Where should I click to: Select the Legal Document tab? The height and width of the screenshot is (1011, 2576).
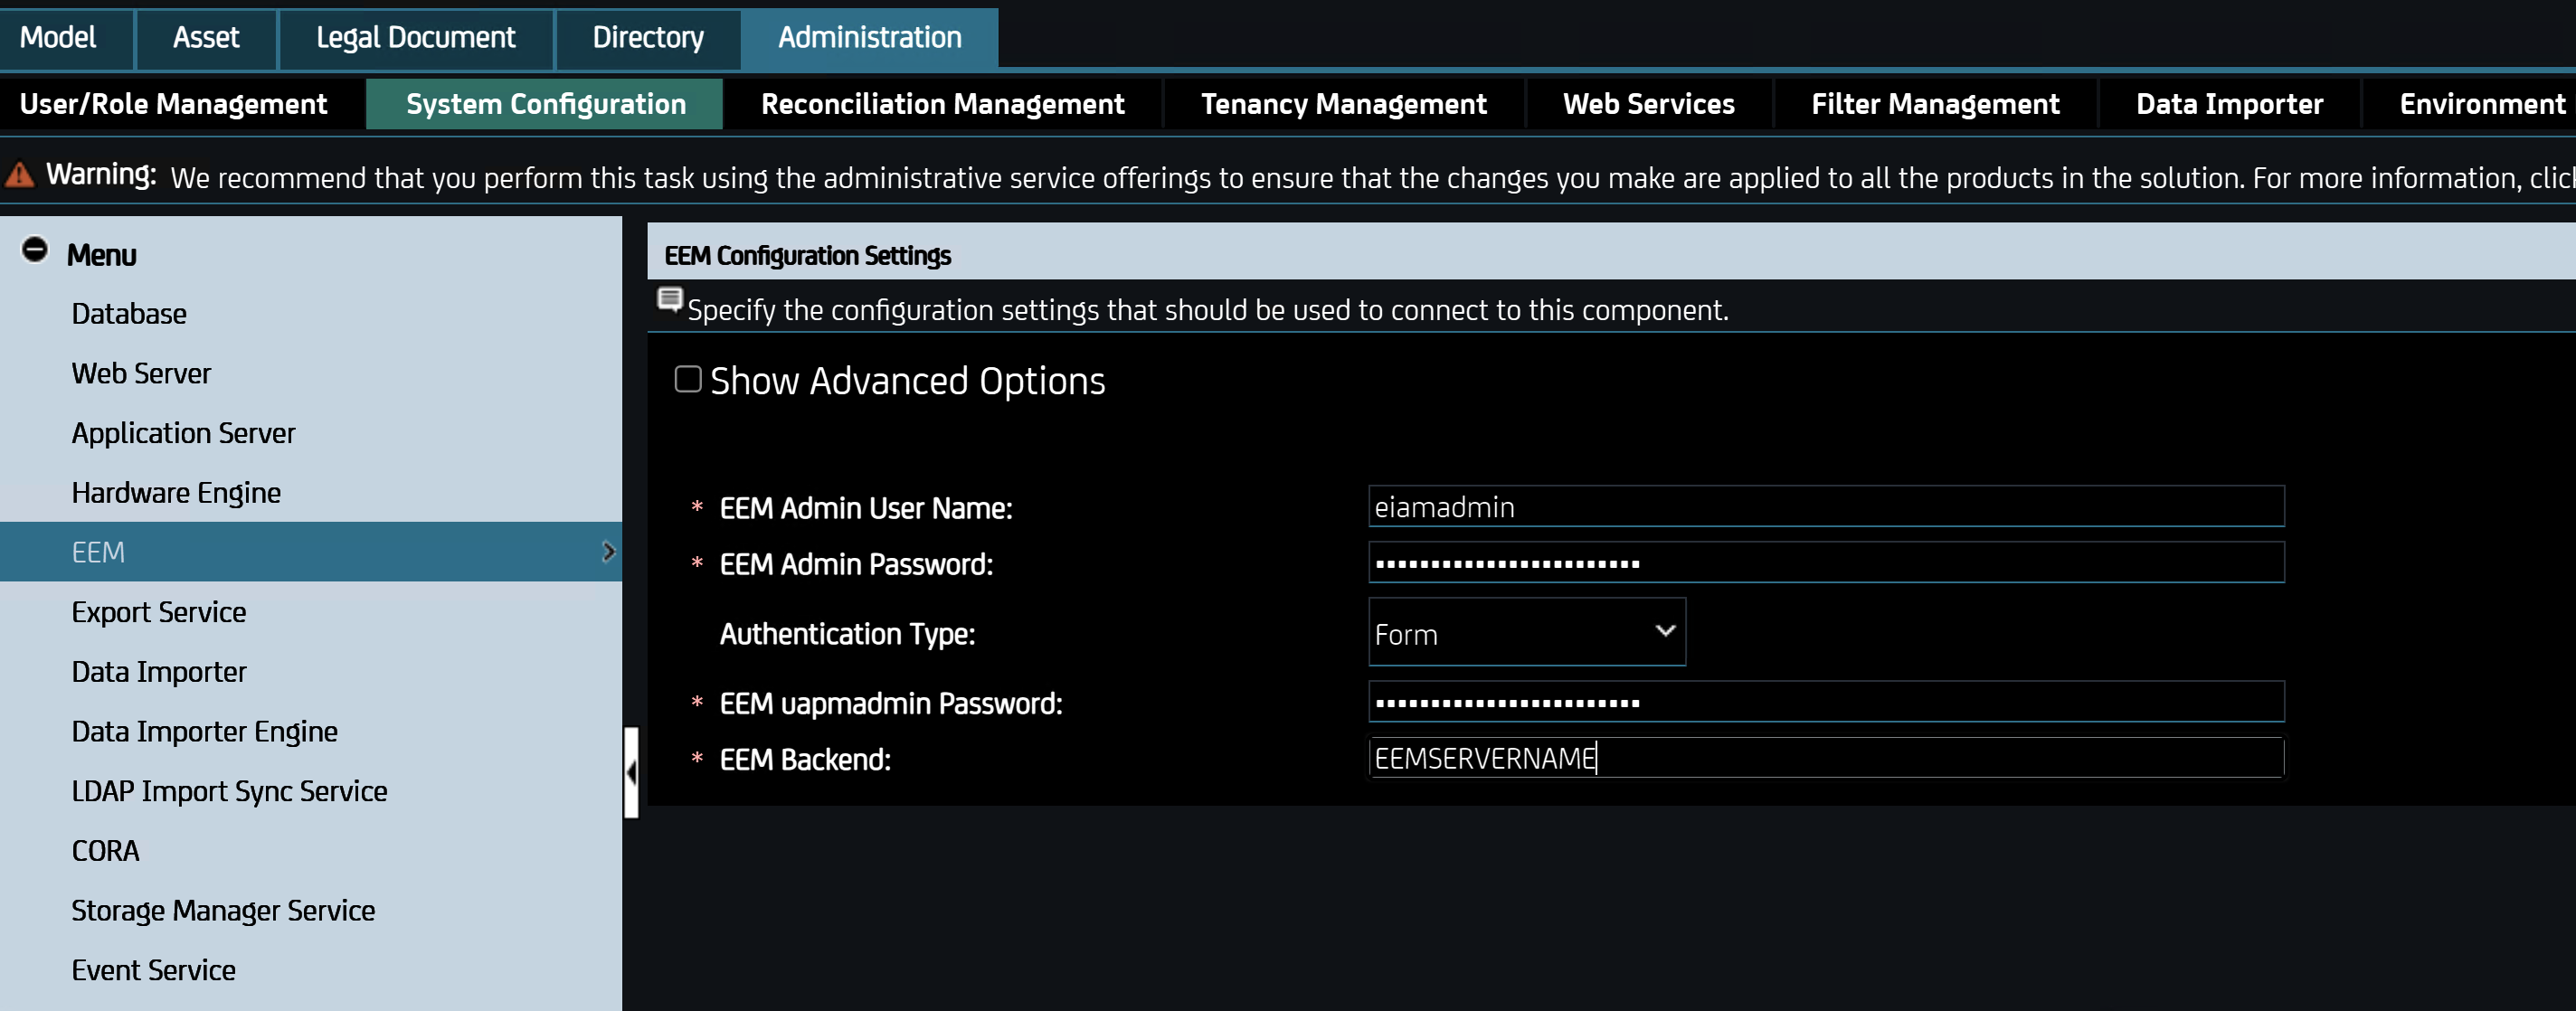[415, 38]
